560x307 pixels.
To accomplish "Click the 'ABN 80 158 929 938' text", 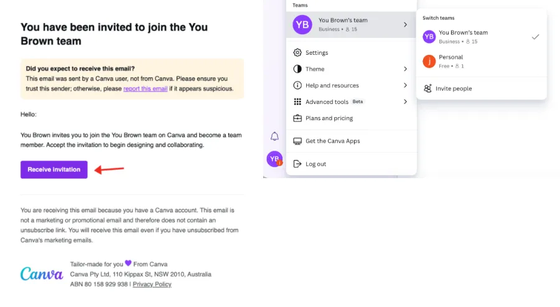I will (x=98, y=284).
